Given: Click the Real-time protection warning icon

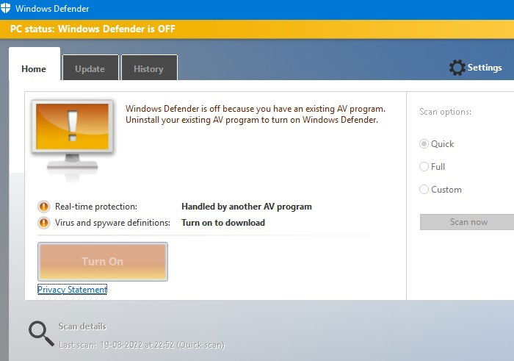Looking at the screenshot, I should coord(43,207).
